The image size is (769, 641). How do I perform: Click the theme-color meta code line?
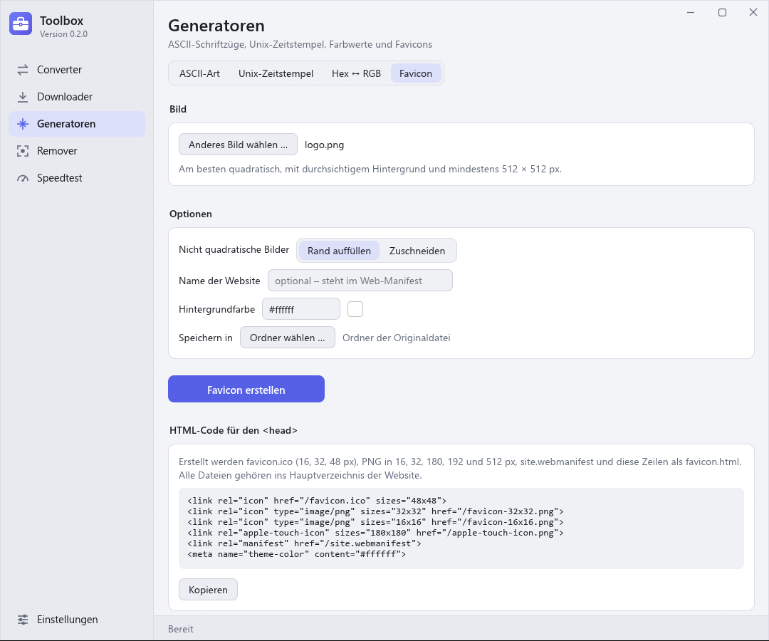[297, 555]
